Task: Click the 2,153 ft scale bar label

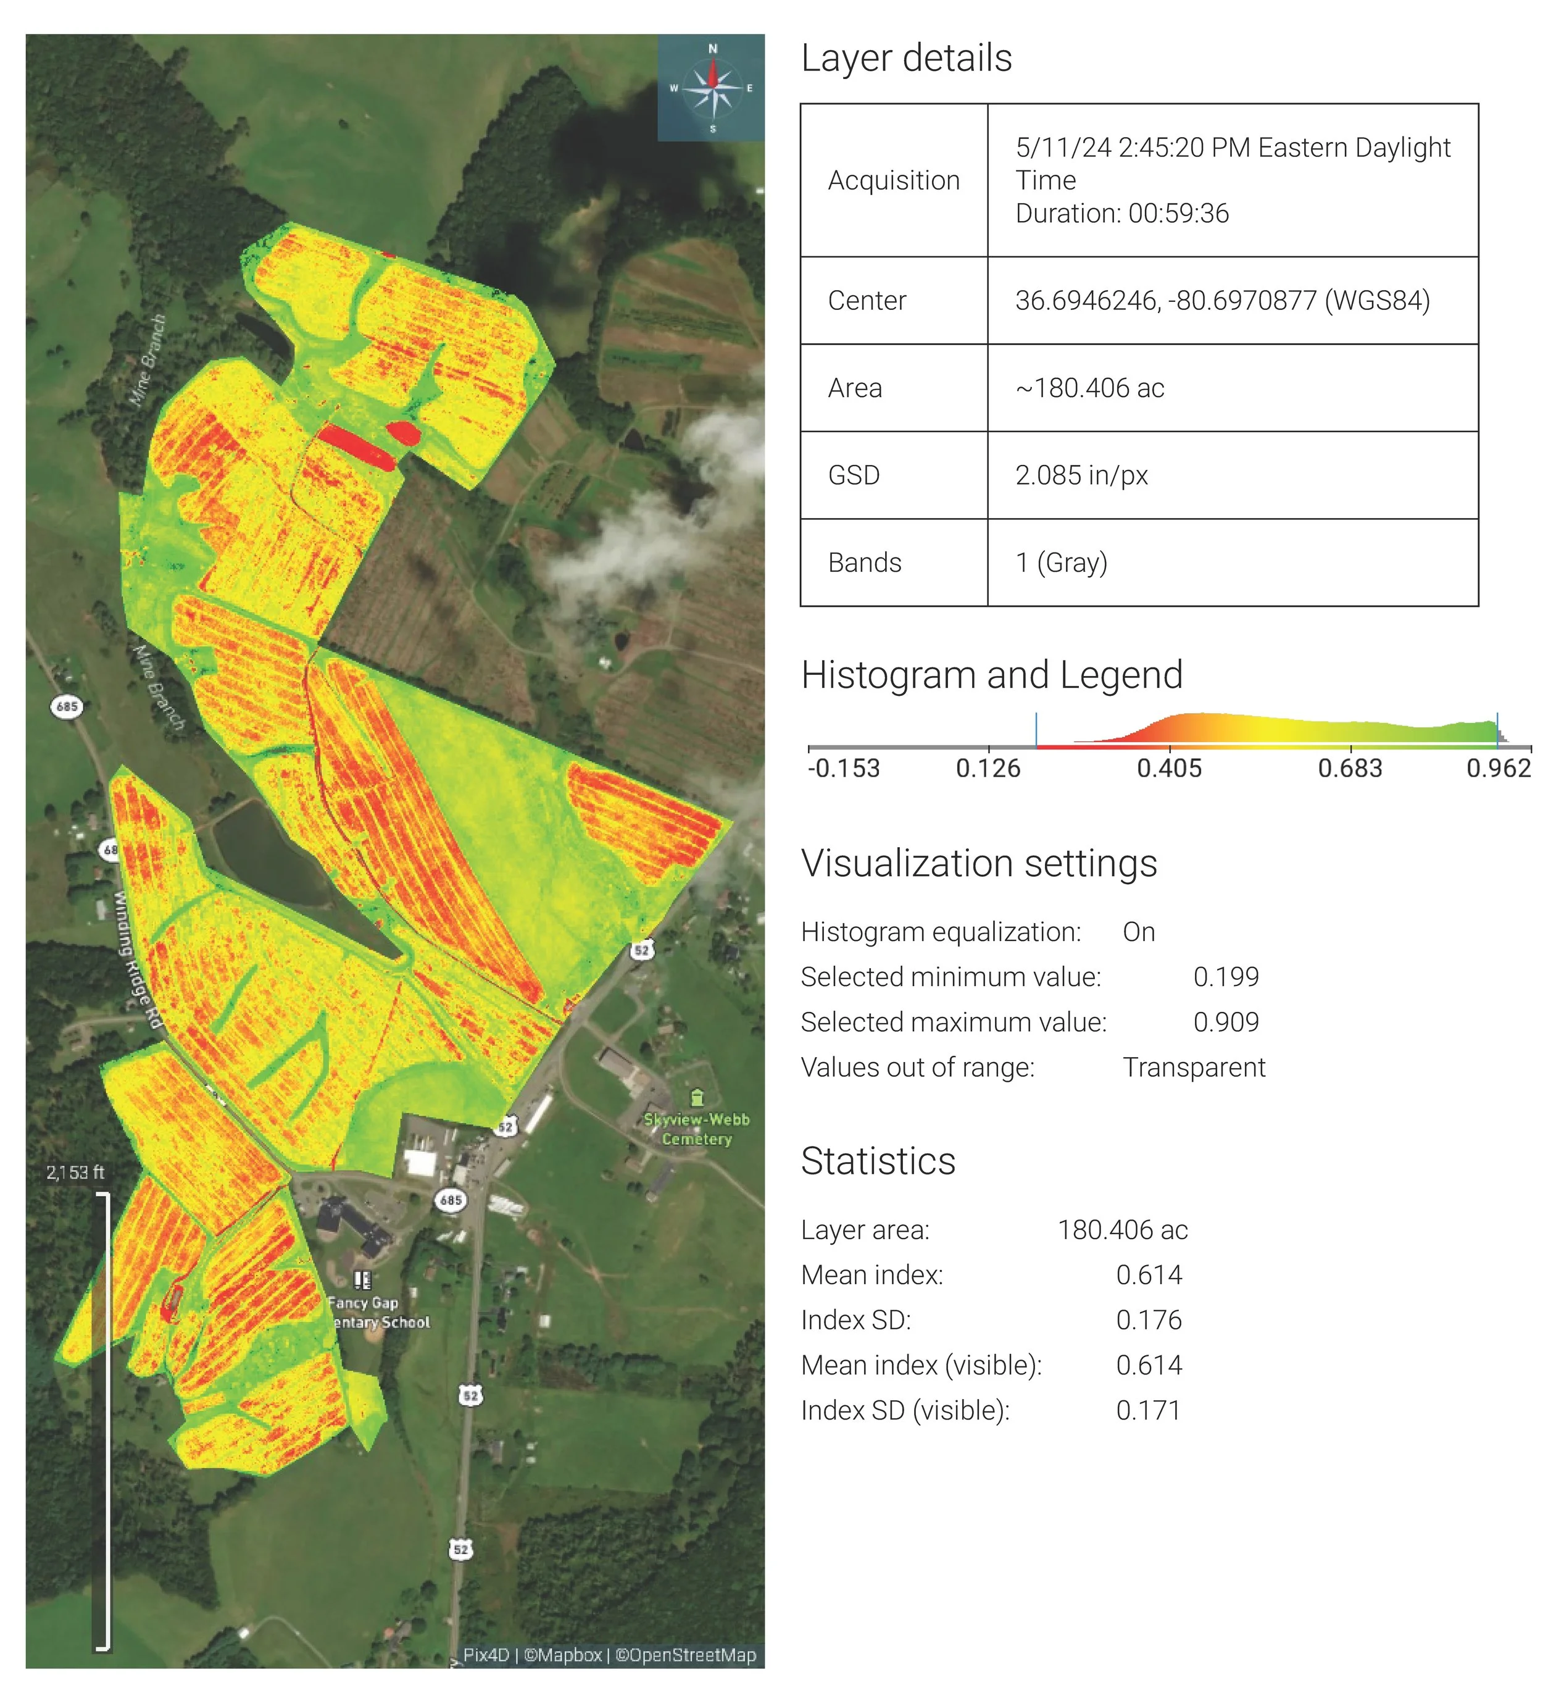Action: click(75, 1173)
